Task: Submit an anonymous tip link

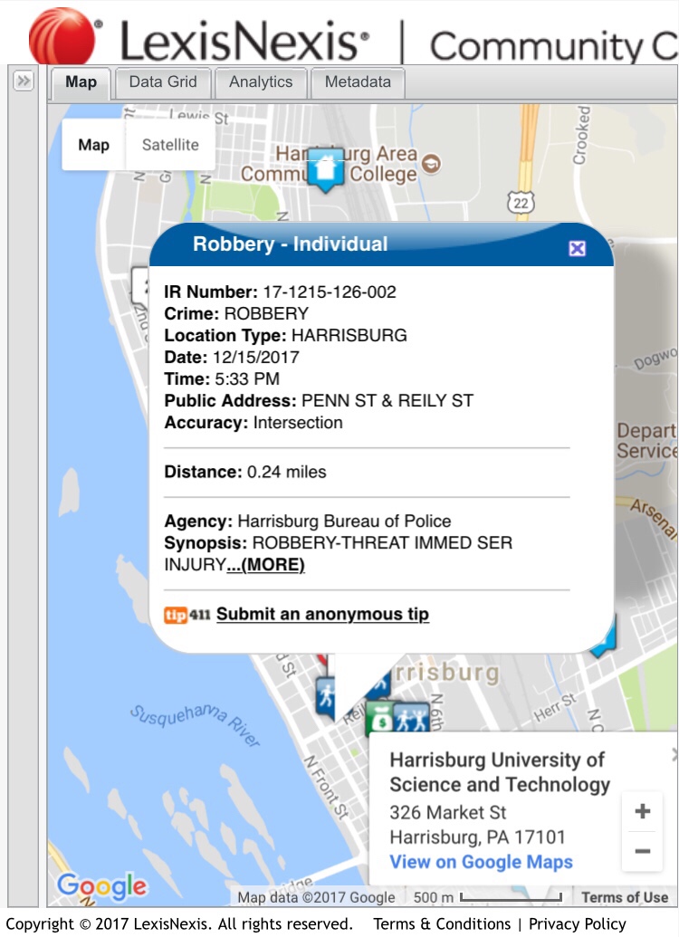Action: tap(322, 615)
